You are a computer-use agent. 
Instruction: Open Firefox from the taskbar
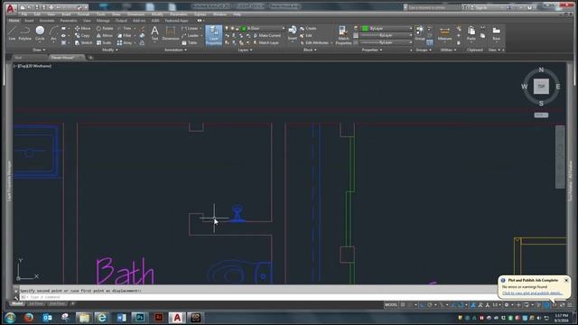(28, 317)
